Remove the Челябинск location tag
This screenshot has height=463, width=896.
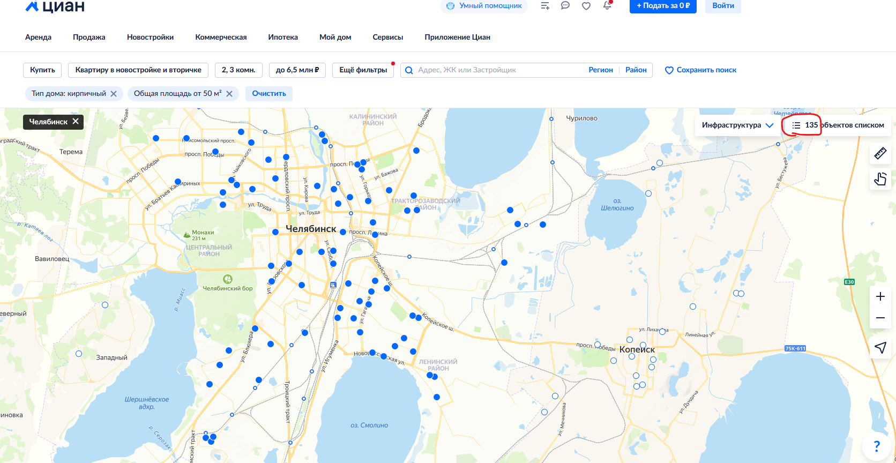coord(76,122)
